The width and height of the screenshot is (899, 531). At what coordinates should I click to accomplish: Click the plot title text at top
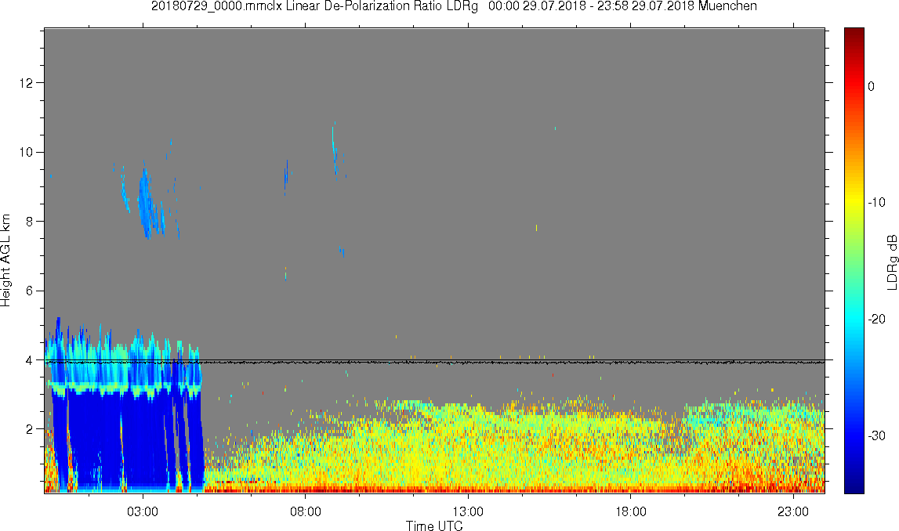tap(454, 6)
